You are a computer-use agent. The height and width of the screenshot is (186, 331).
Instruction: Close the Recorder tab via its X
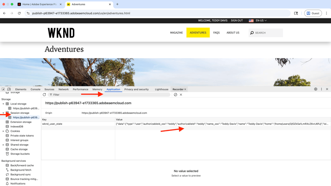click(x=185, y=89)
